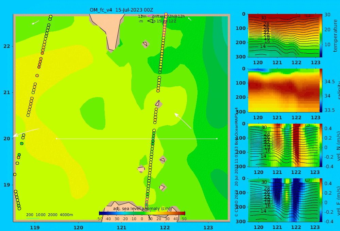Click the large white current arrow east of 122
340x231 pixels.
point(183,121)
